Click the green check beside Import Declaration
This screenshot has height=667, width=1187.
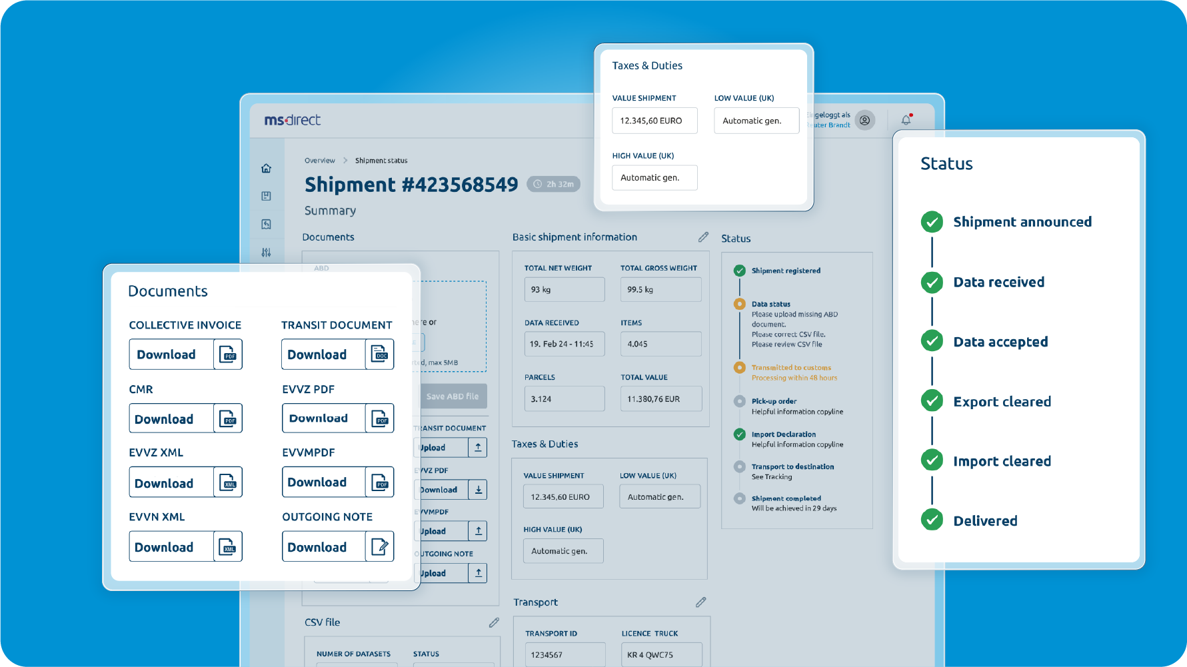click(739, 434)
